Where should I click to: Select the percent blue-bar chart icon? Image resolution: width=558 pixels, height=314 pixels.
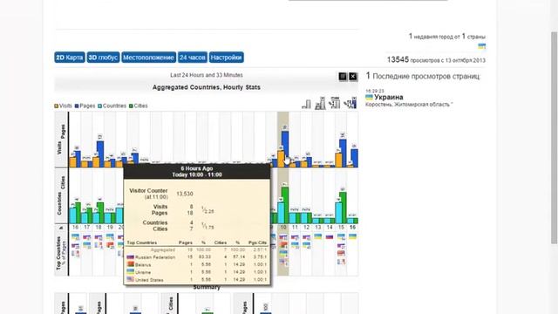point(350,103)
